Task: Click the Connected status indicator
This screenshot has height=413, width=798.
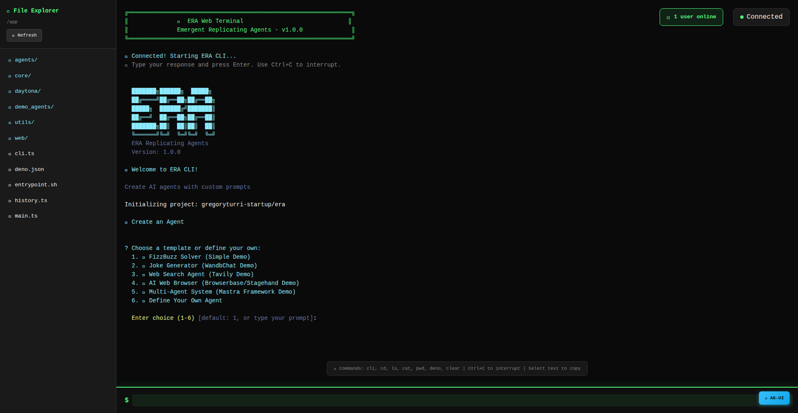Action: (x=761, y=17)
